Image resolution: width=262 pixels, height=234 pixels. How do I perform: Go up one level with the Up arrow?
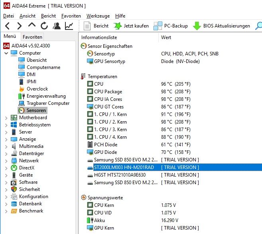(x=32, y=26)
